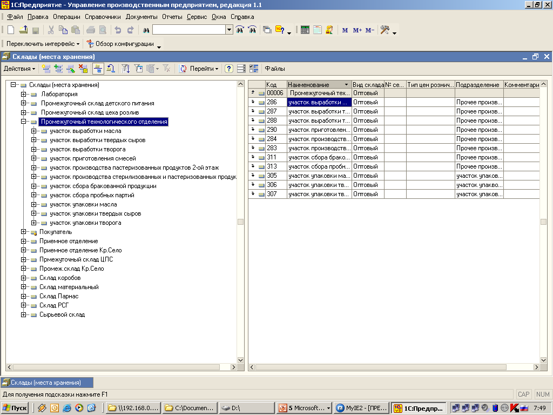The height and width of the screenshot is (415, 553).
Task: Click the Undo arrow icon
Action: (118, 30)
